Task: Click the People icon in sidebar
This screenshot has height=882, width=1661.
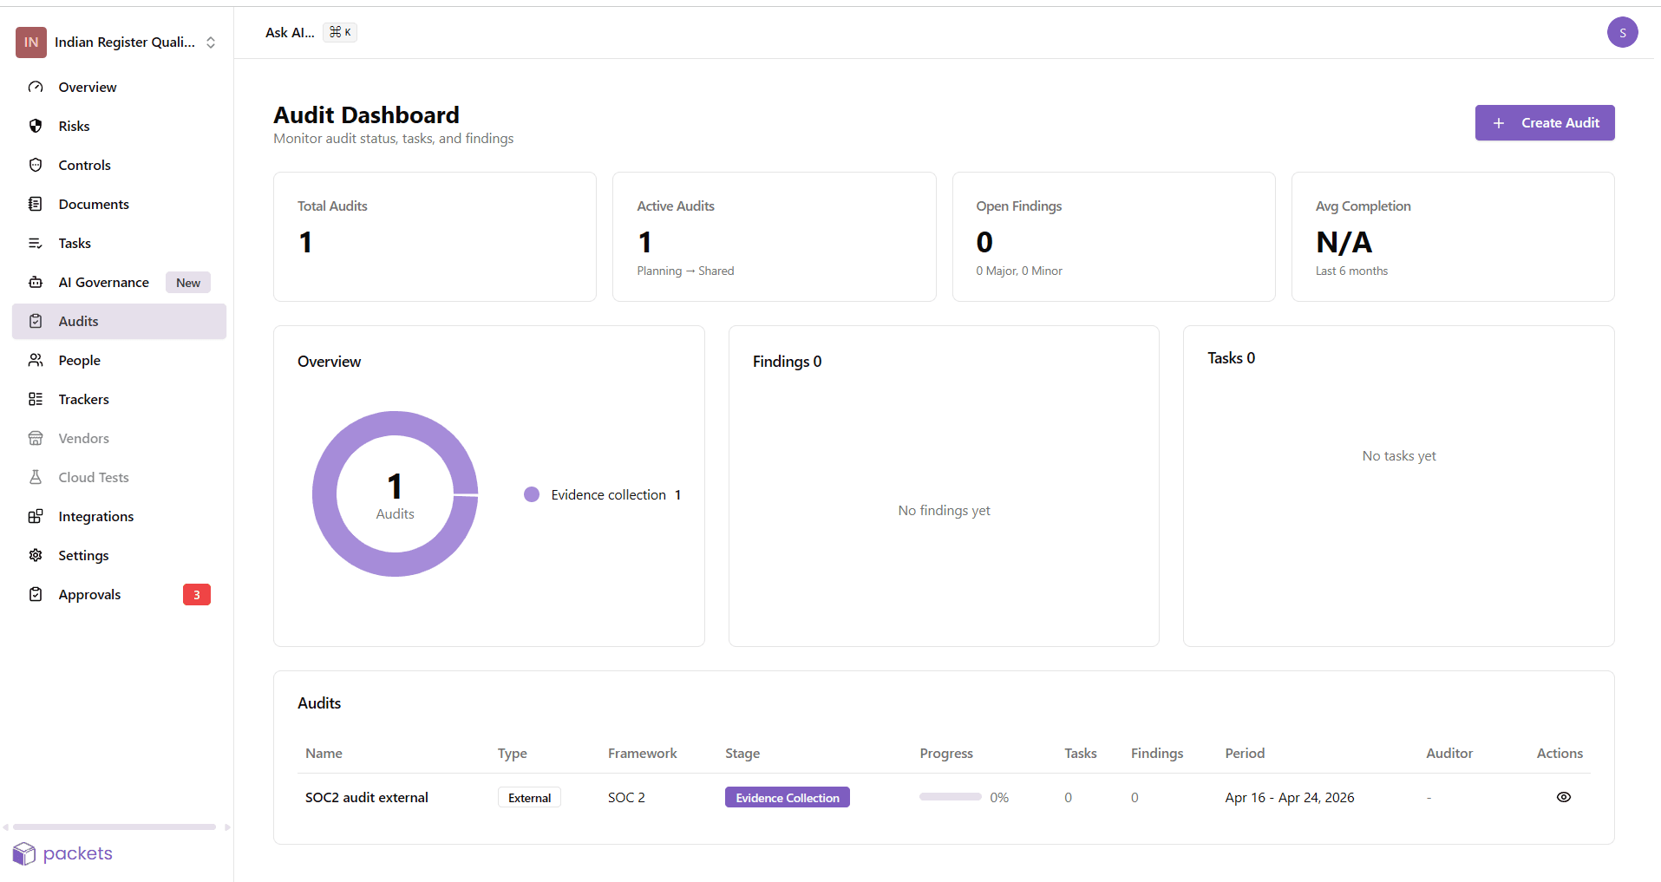Action: tap(36, 360)
